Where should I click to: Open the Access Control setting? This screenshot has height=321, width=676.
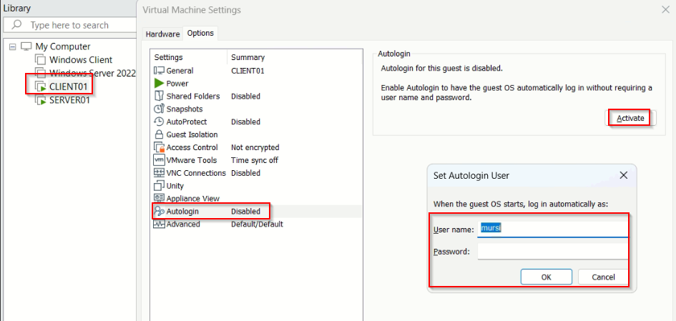257,147
